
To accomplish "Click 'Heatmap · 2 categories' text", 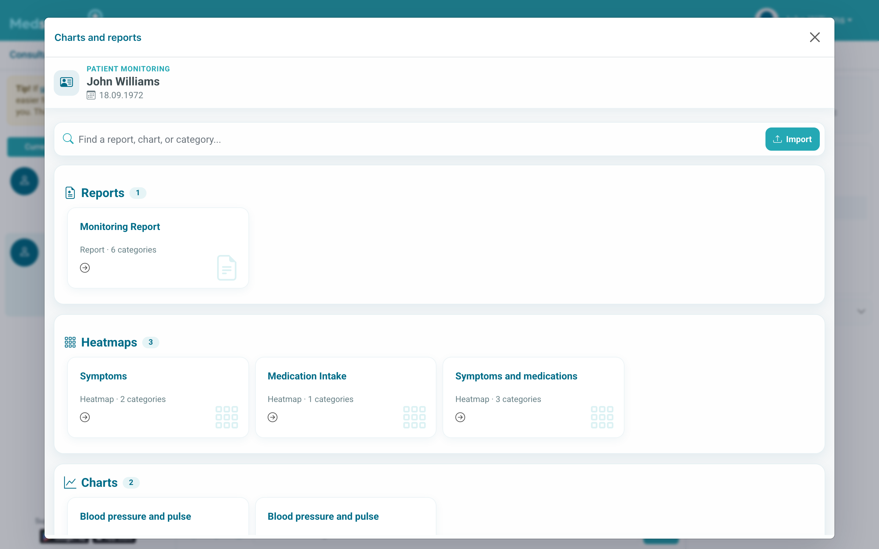I will coord(123,399).
